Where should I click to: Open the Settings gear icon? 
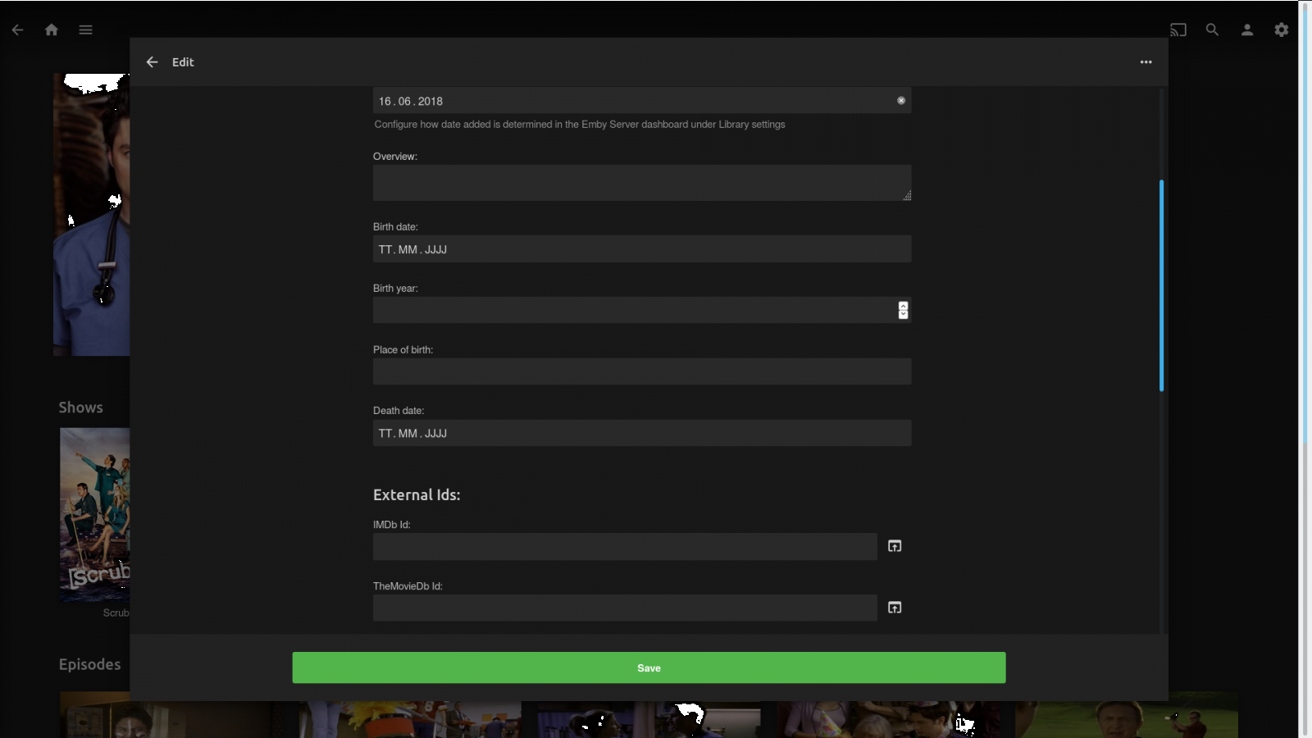click(x=1282, y=30)
